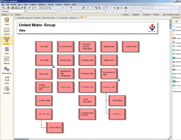Select the Credit rating cluster
181x140 pixels.
(117, 101)
